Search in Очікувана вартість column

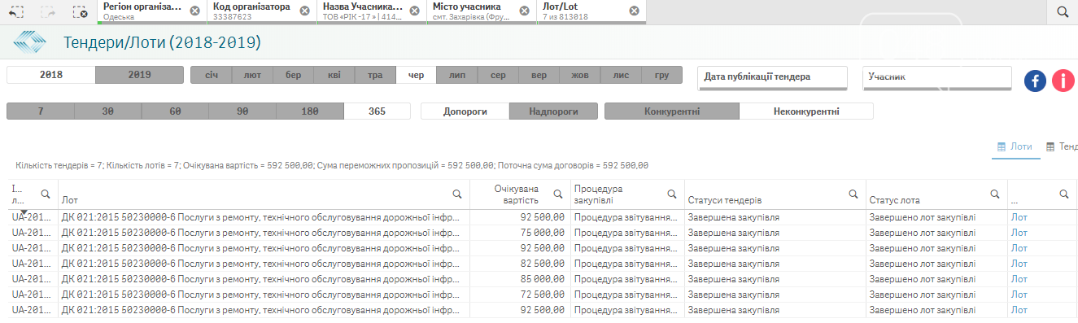[x=558, y=194]
